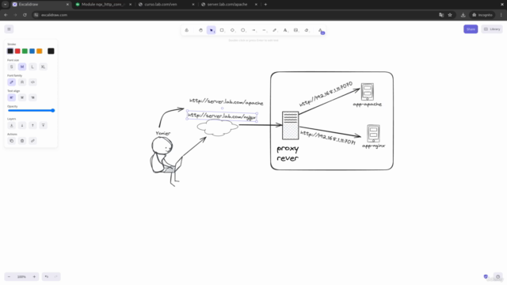The width and height of the screenshot is (507, 285).
Task: Open the custom stroke color picker
Action: pos(51,51)
